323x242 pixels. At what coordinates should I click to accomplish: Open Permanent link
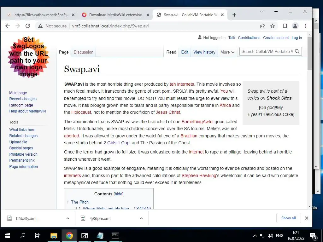[22, 160]
